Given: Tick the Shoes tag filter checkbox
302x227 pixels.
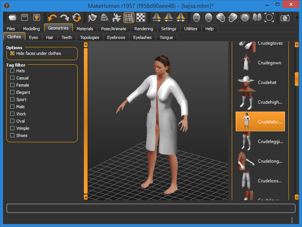Looking at the screenshot, I should (x=12, y=135).
